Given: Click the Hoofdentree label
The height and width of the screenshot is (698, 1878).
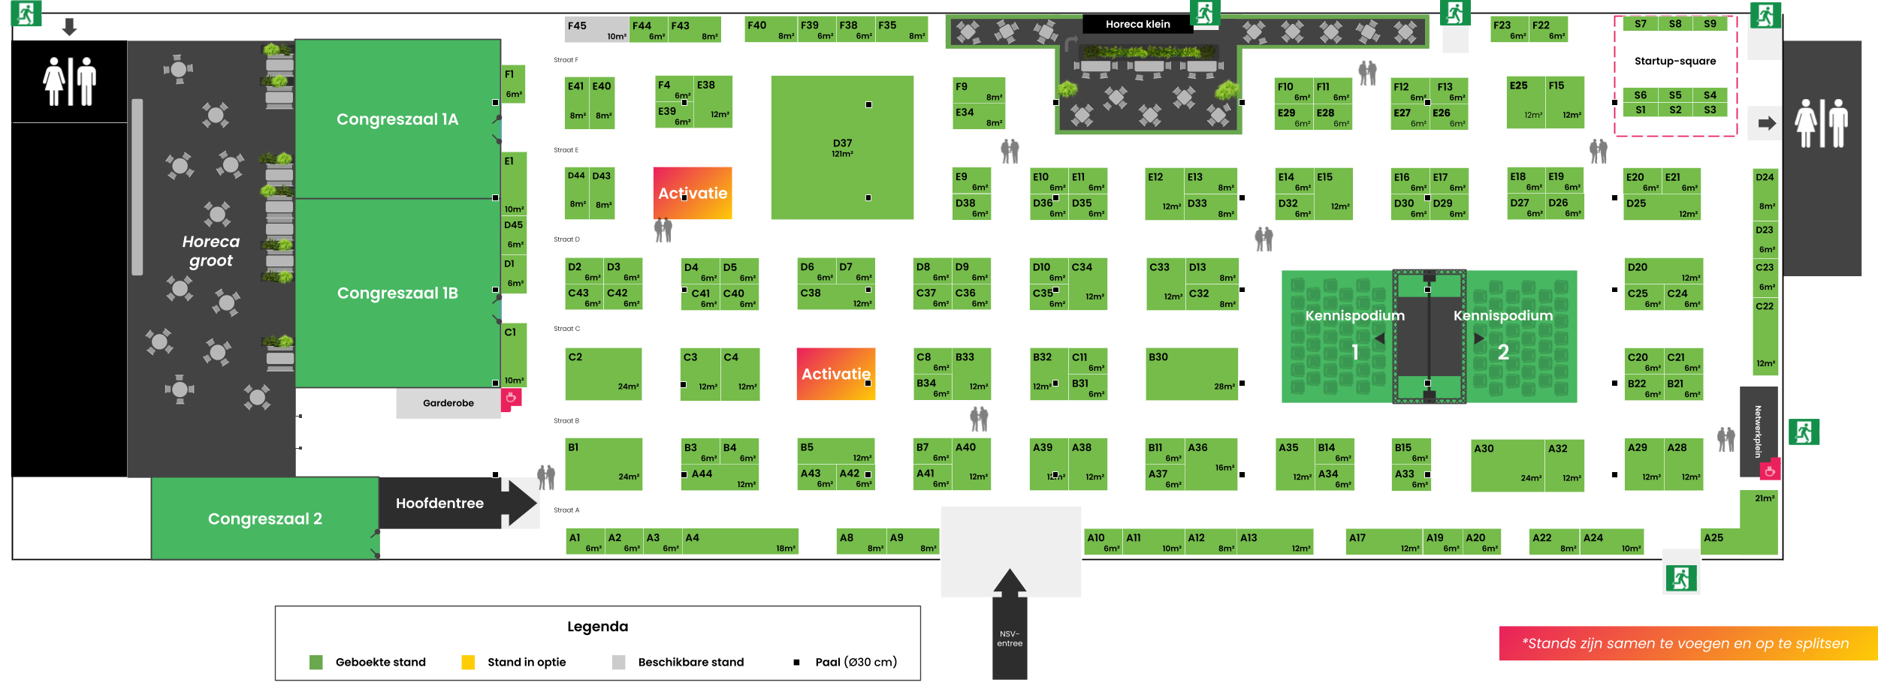Looking at the screenshot, I should [439, 503].
